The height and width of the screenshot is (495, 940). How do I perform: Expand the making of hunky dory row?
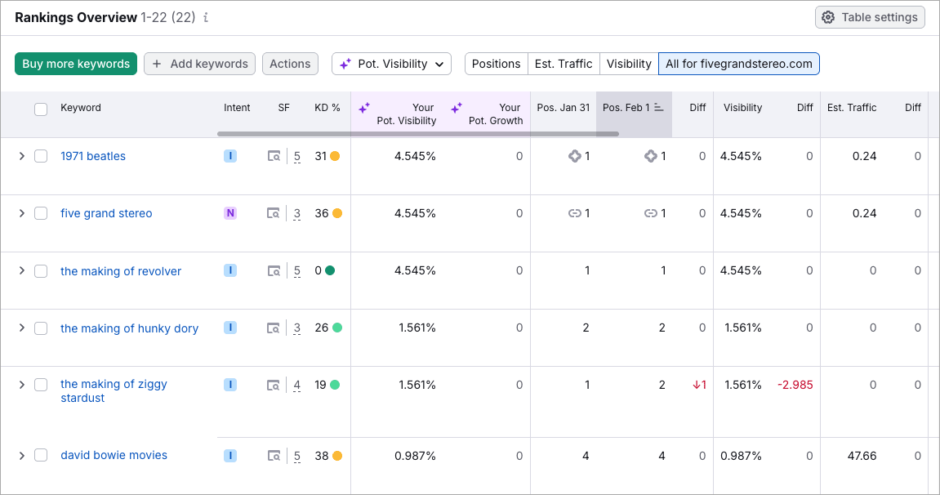point(22,328)
